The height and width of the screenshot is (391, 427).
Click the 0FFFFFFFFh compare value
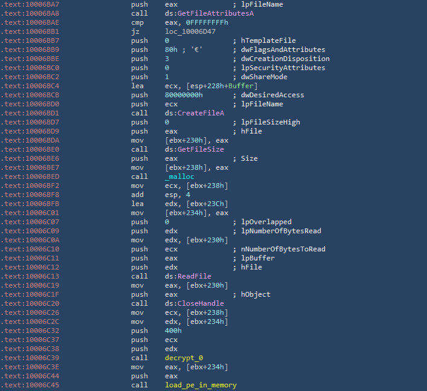[x=200, y=22]
